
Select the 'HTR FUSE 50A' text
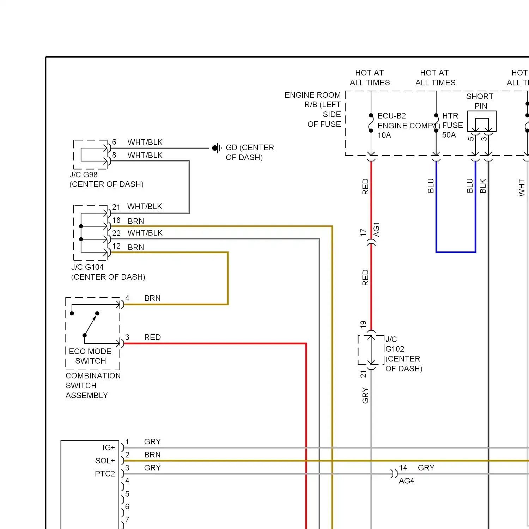coord(452,125)
